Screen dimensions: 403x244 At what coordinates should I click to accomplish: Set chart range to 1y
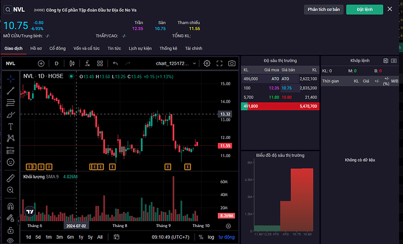(81, 237)
